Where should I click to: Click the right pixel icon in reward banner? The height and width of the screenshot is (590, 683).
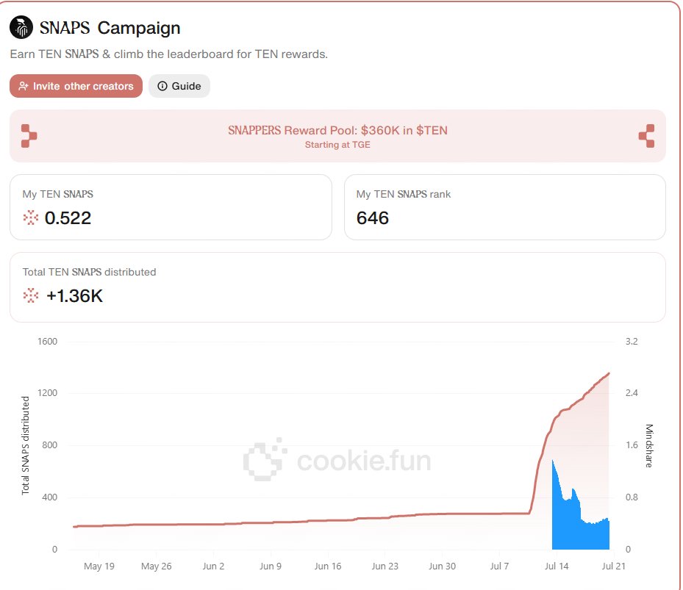click(646, 136)
